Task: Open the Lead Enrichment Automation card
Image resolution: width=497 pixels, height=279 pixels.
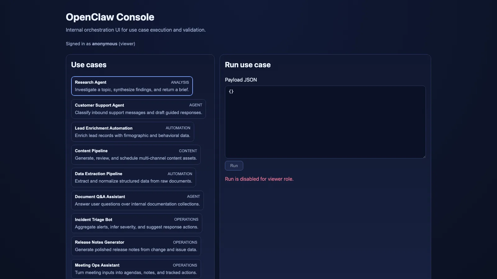Action: coord(132,132)
